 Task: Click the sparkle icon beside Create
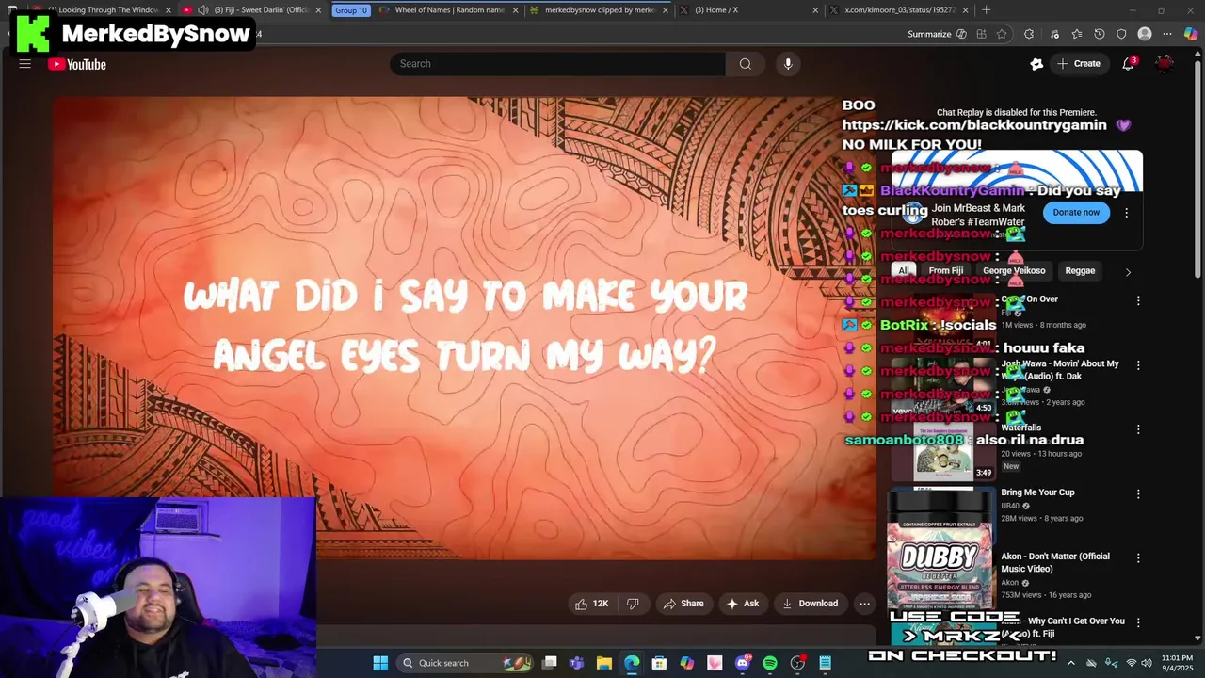pyautogui.click(x=1036, y=64)
